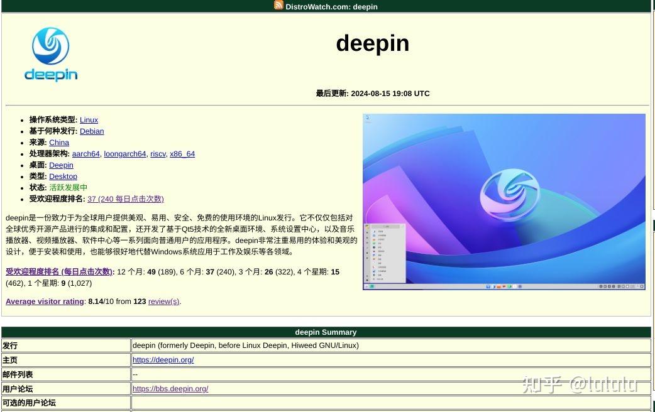Click the 37 (240 每日点击次数) ranking link

point(125,198)
